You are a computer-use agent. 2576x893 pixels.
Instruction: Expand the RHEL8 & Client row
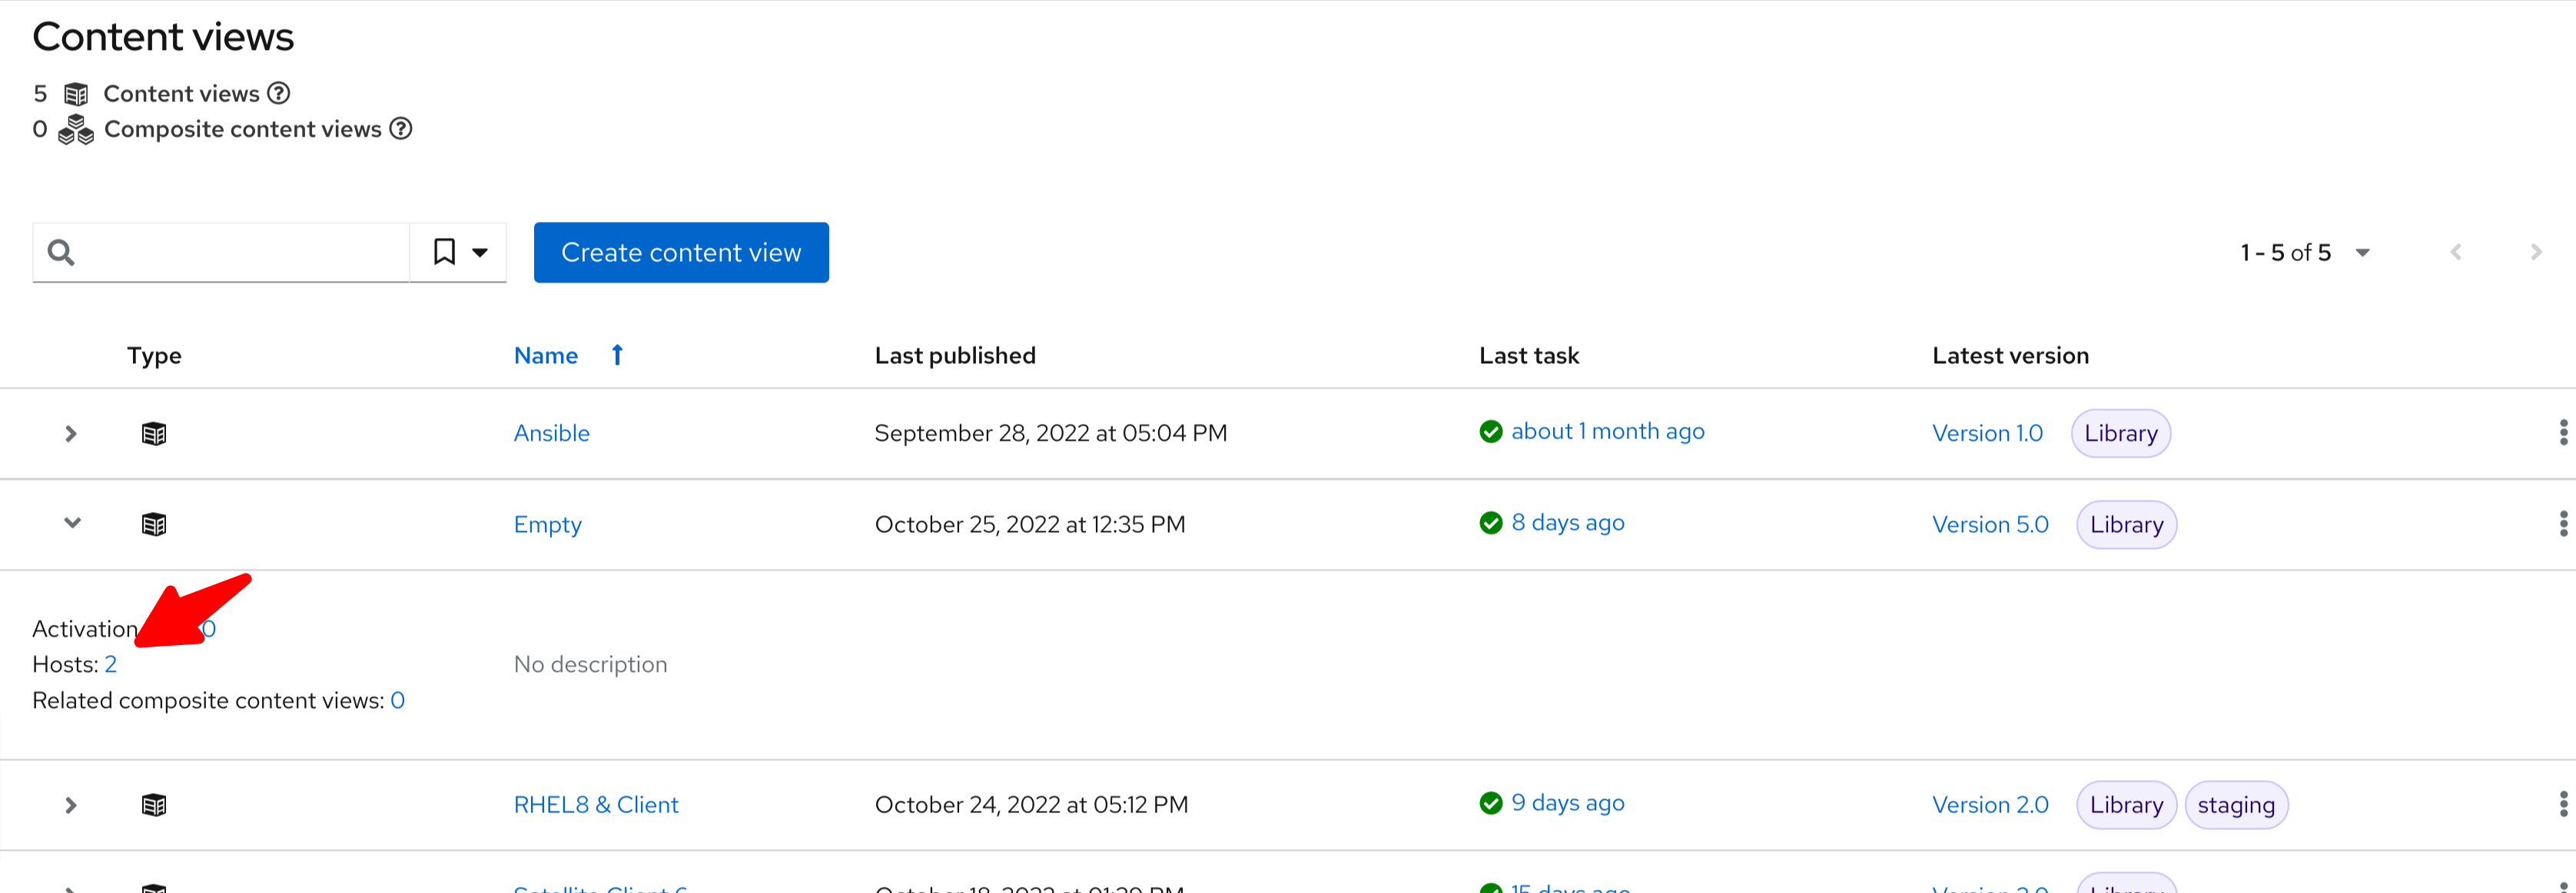coord(70,805)
